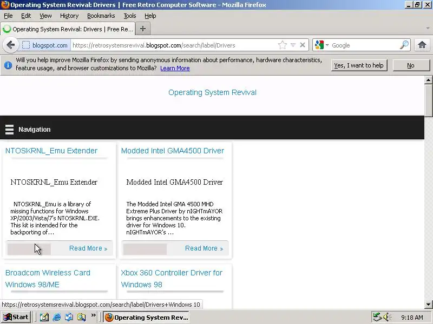The height and width of the screenshot is (324, 433).
Task: Click the scrollbar down arrow
Action: pos(428,305)
